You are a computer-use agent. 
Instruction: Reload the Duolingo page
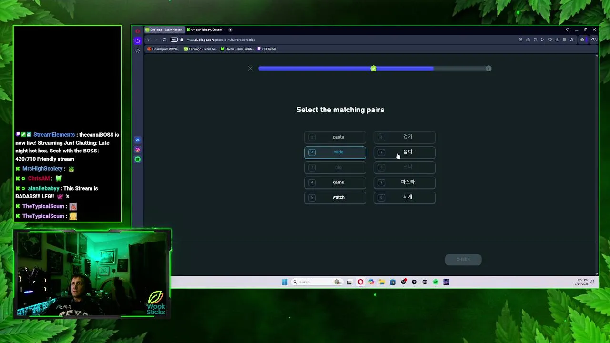tap(164, 40)
